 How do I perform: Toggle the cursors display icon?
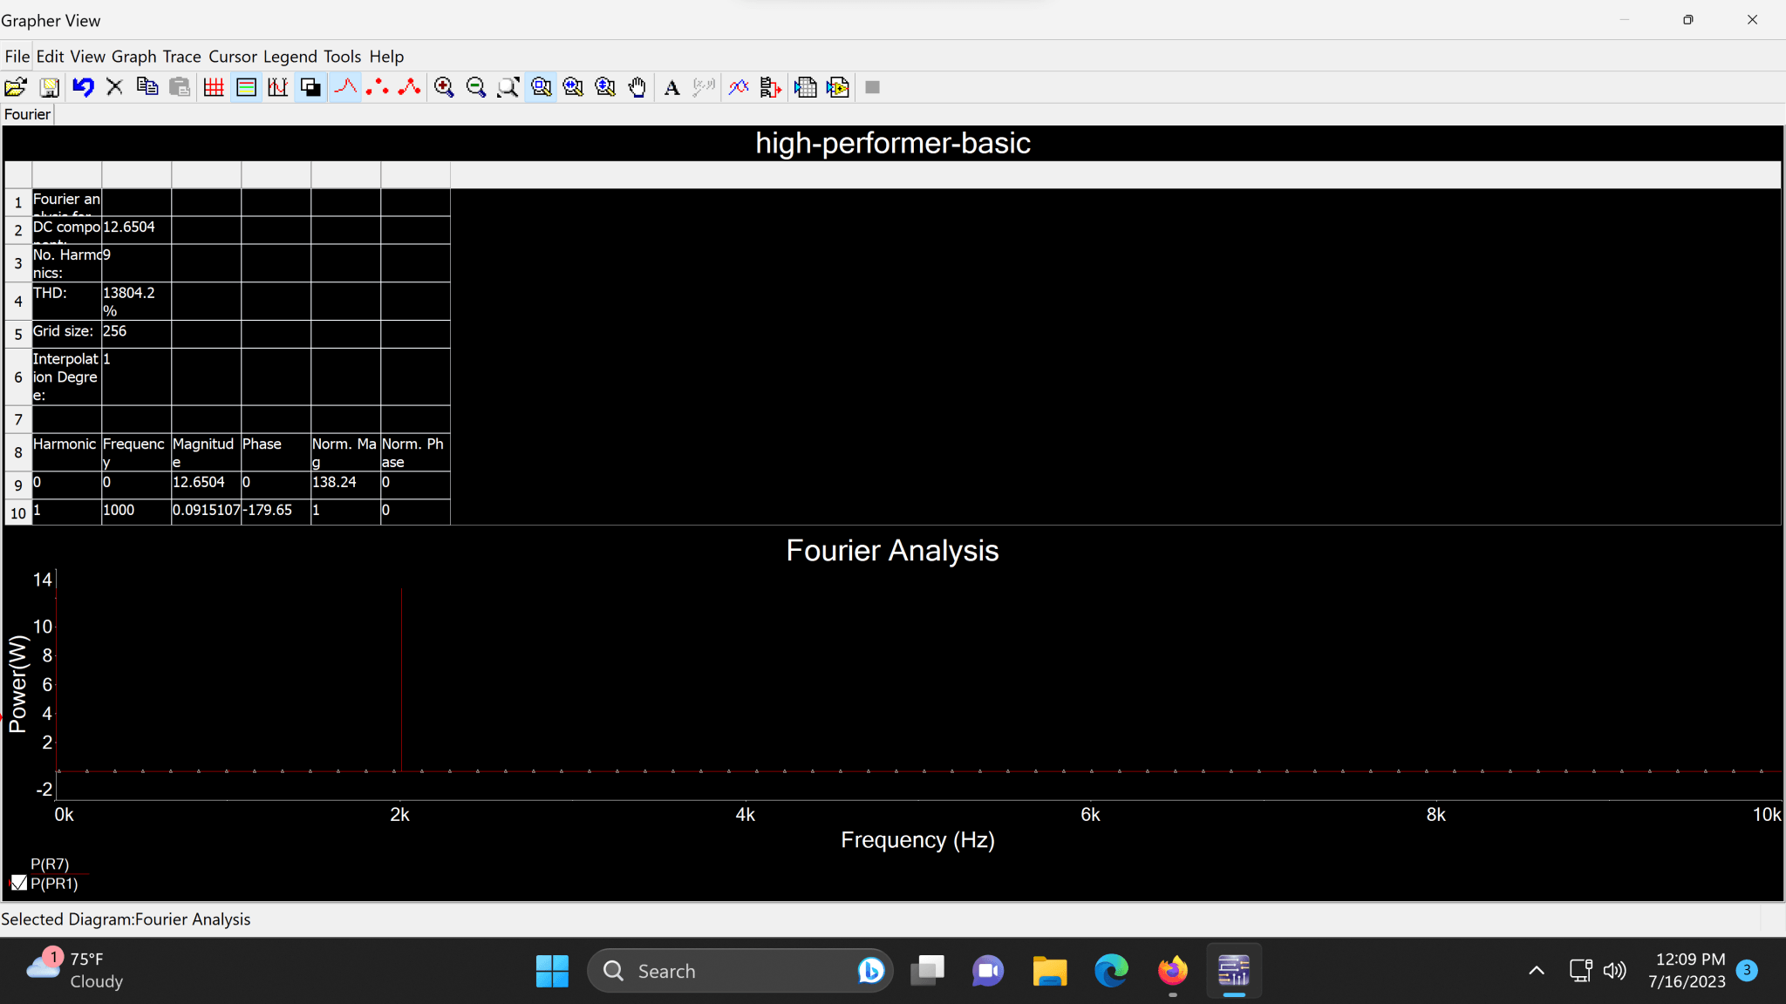278,87
